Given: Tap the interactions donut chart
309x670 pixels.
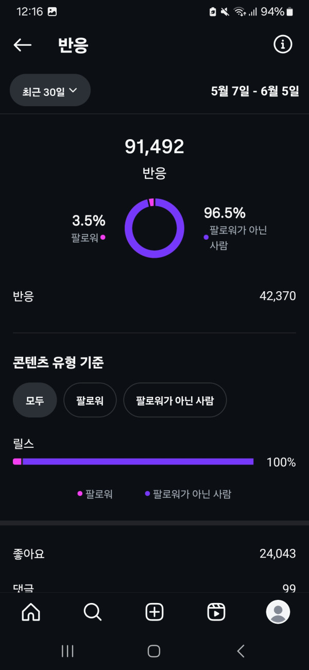Looking at the screenshot, I should pyautogui.click(x=154, y=228).
